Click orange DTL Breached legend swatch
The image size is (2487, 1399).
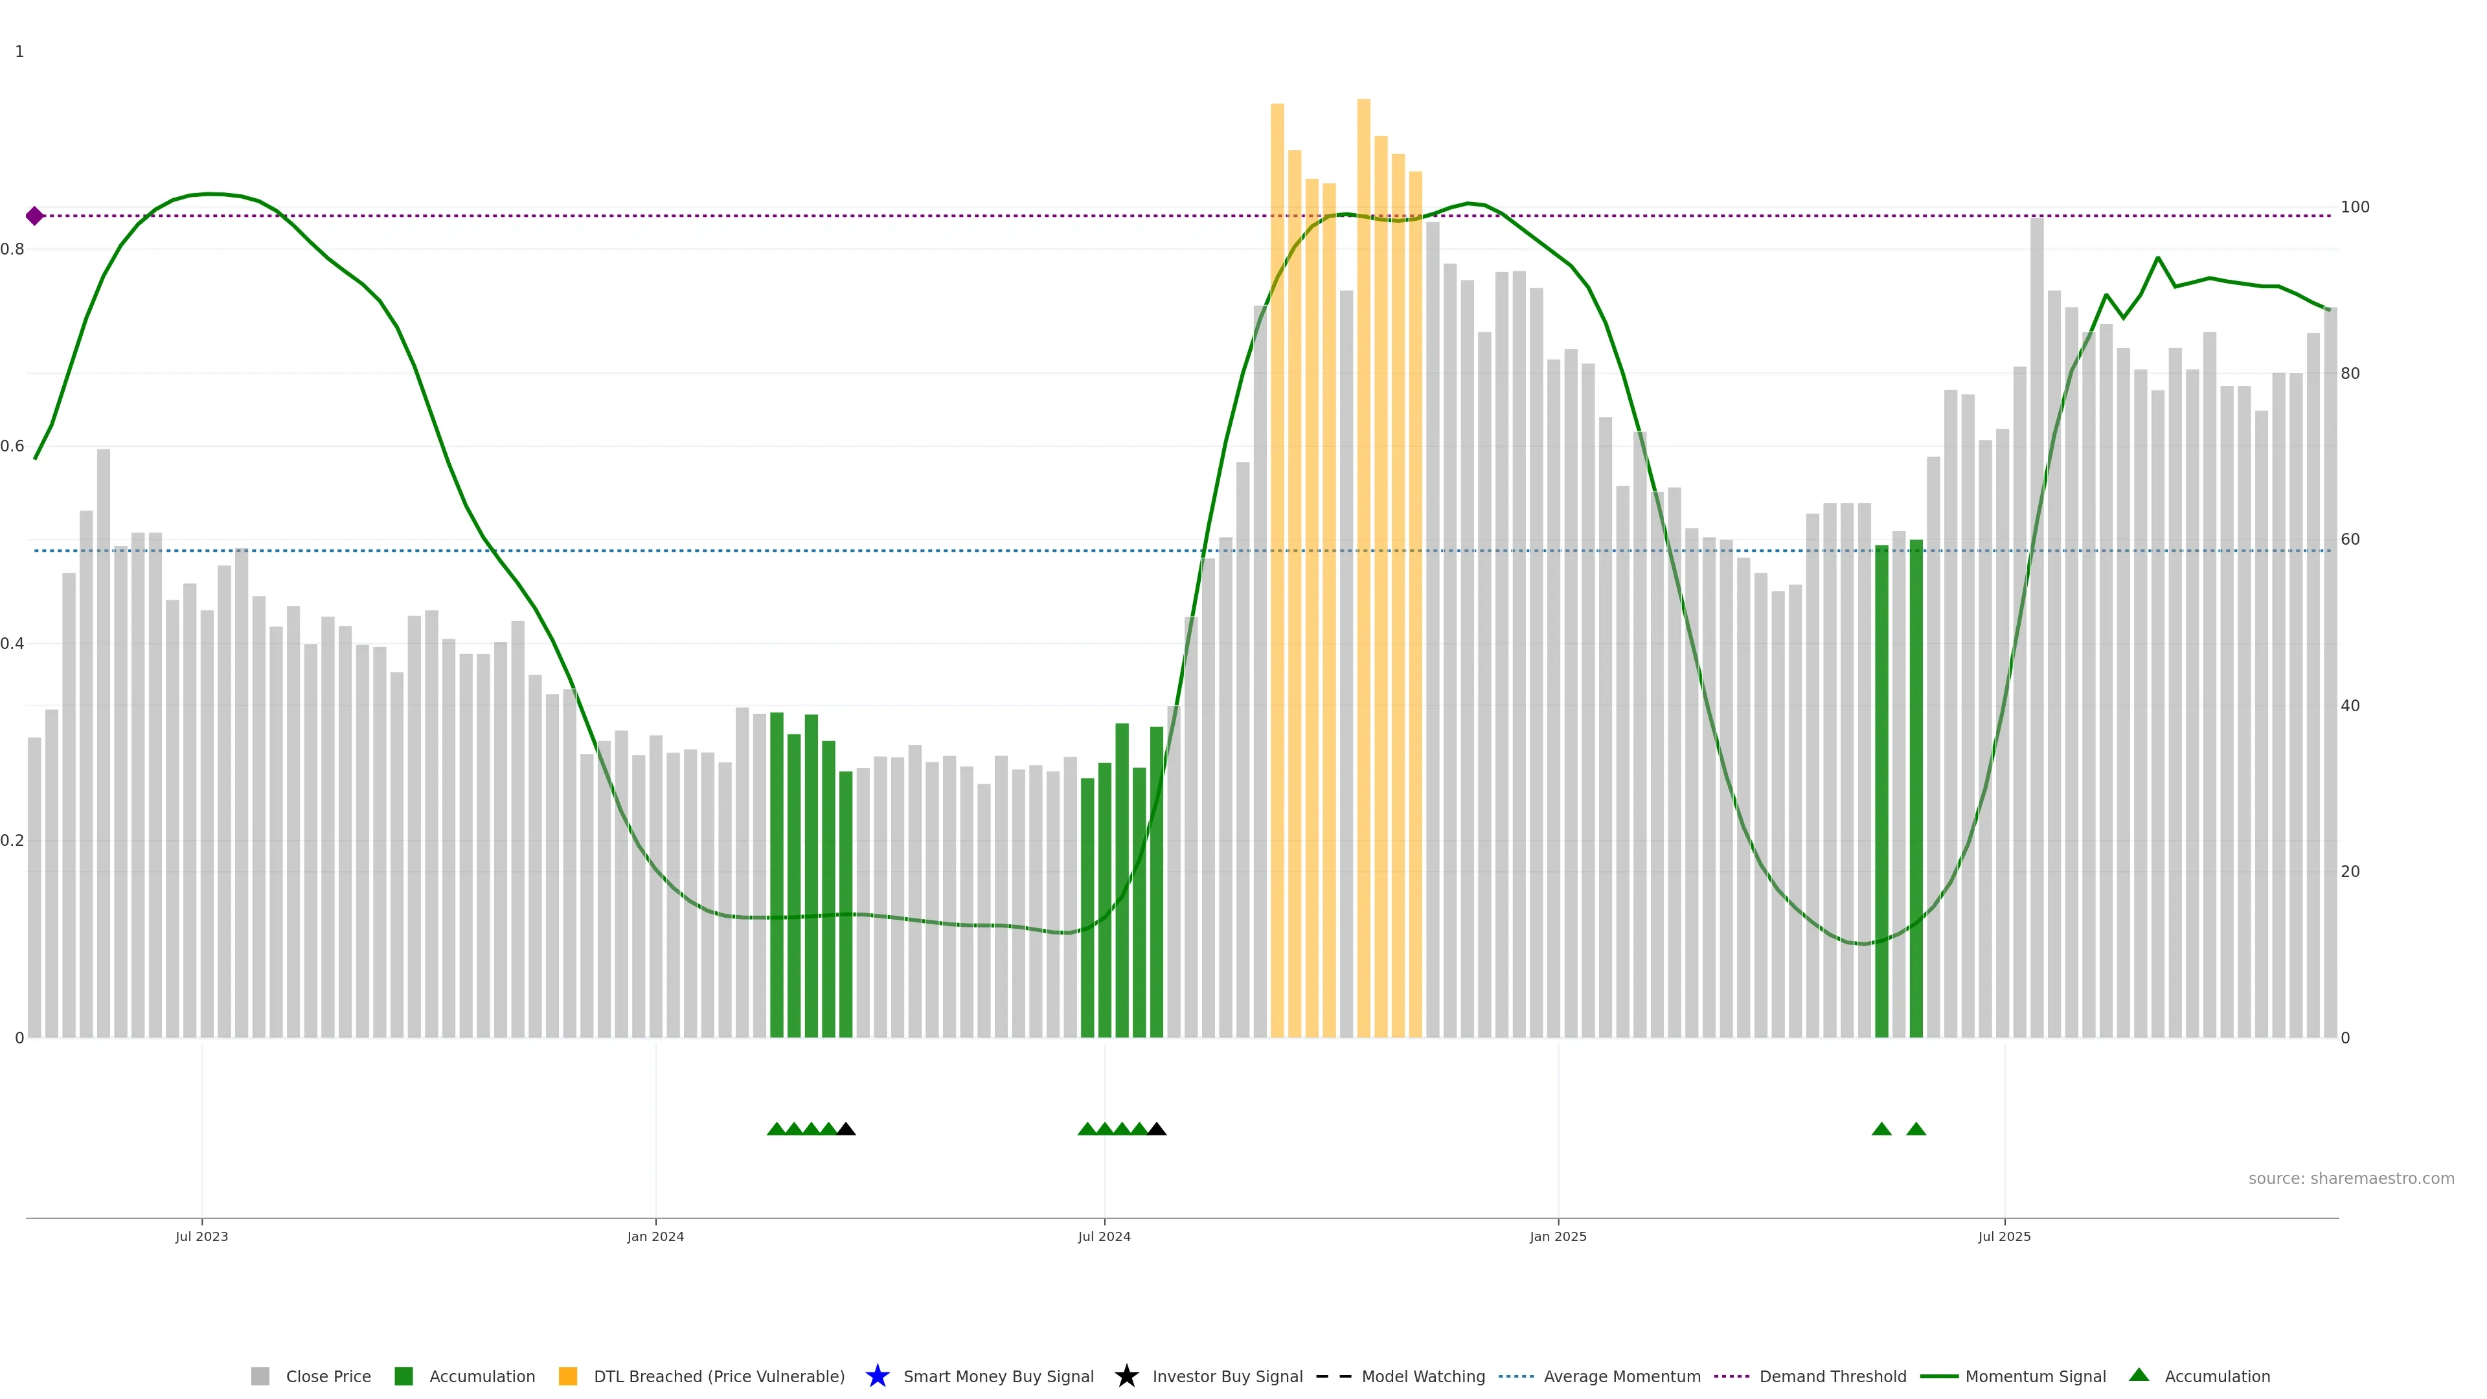(x=568, y=1377)
